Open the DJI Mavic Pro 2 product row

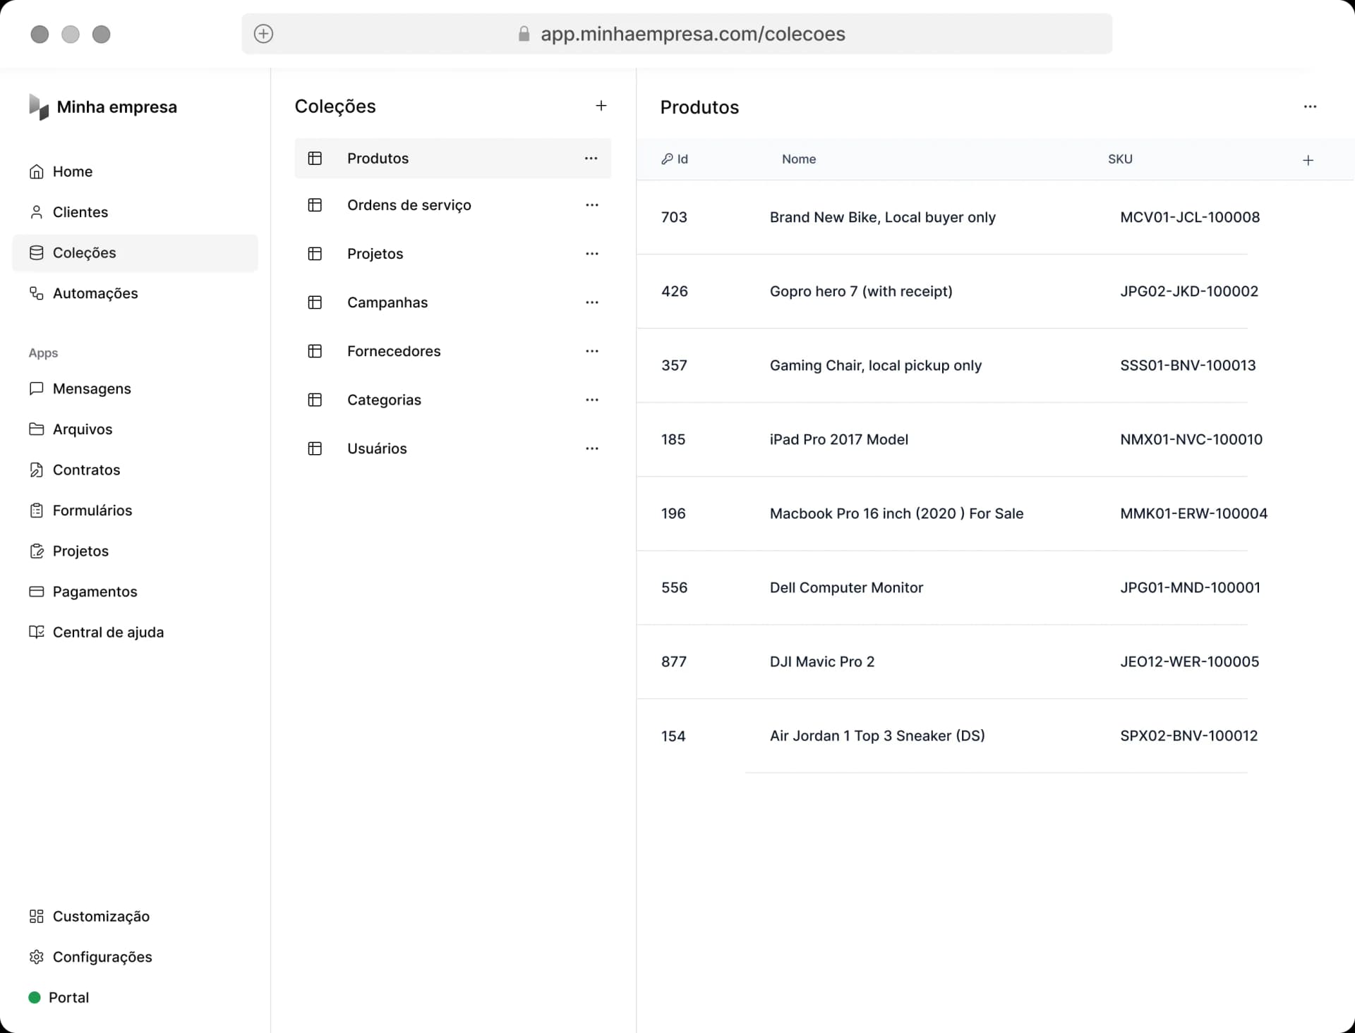coord(821,661)
